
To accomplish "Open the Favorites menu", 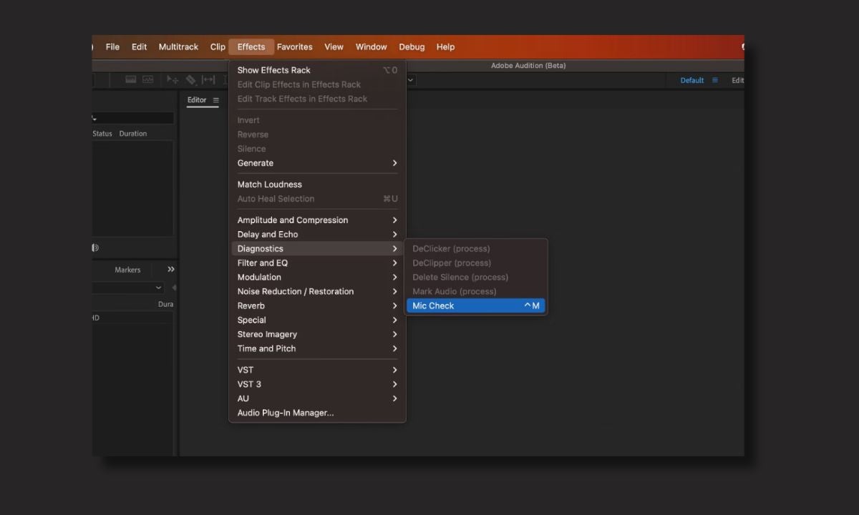I will (x=294, y=47).
